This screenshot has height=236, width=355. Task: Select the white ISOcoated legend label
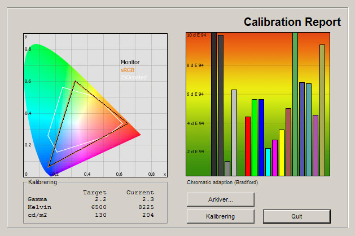(133, 77)
